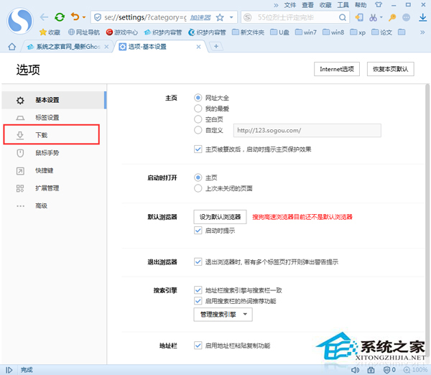Screen dimensions: 431x375
Task: Click the back navigation arrow
Action: (45, 17)
